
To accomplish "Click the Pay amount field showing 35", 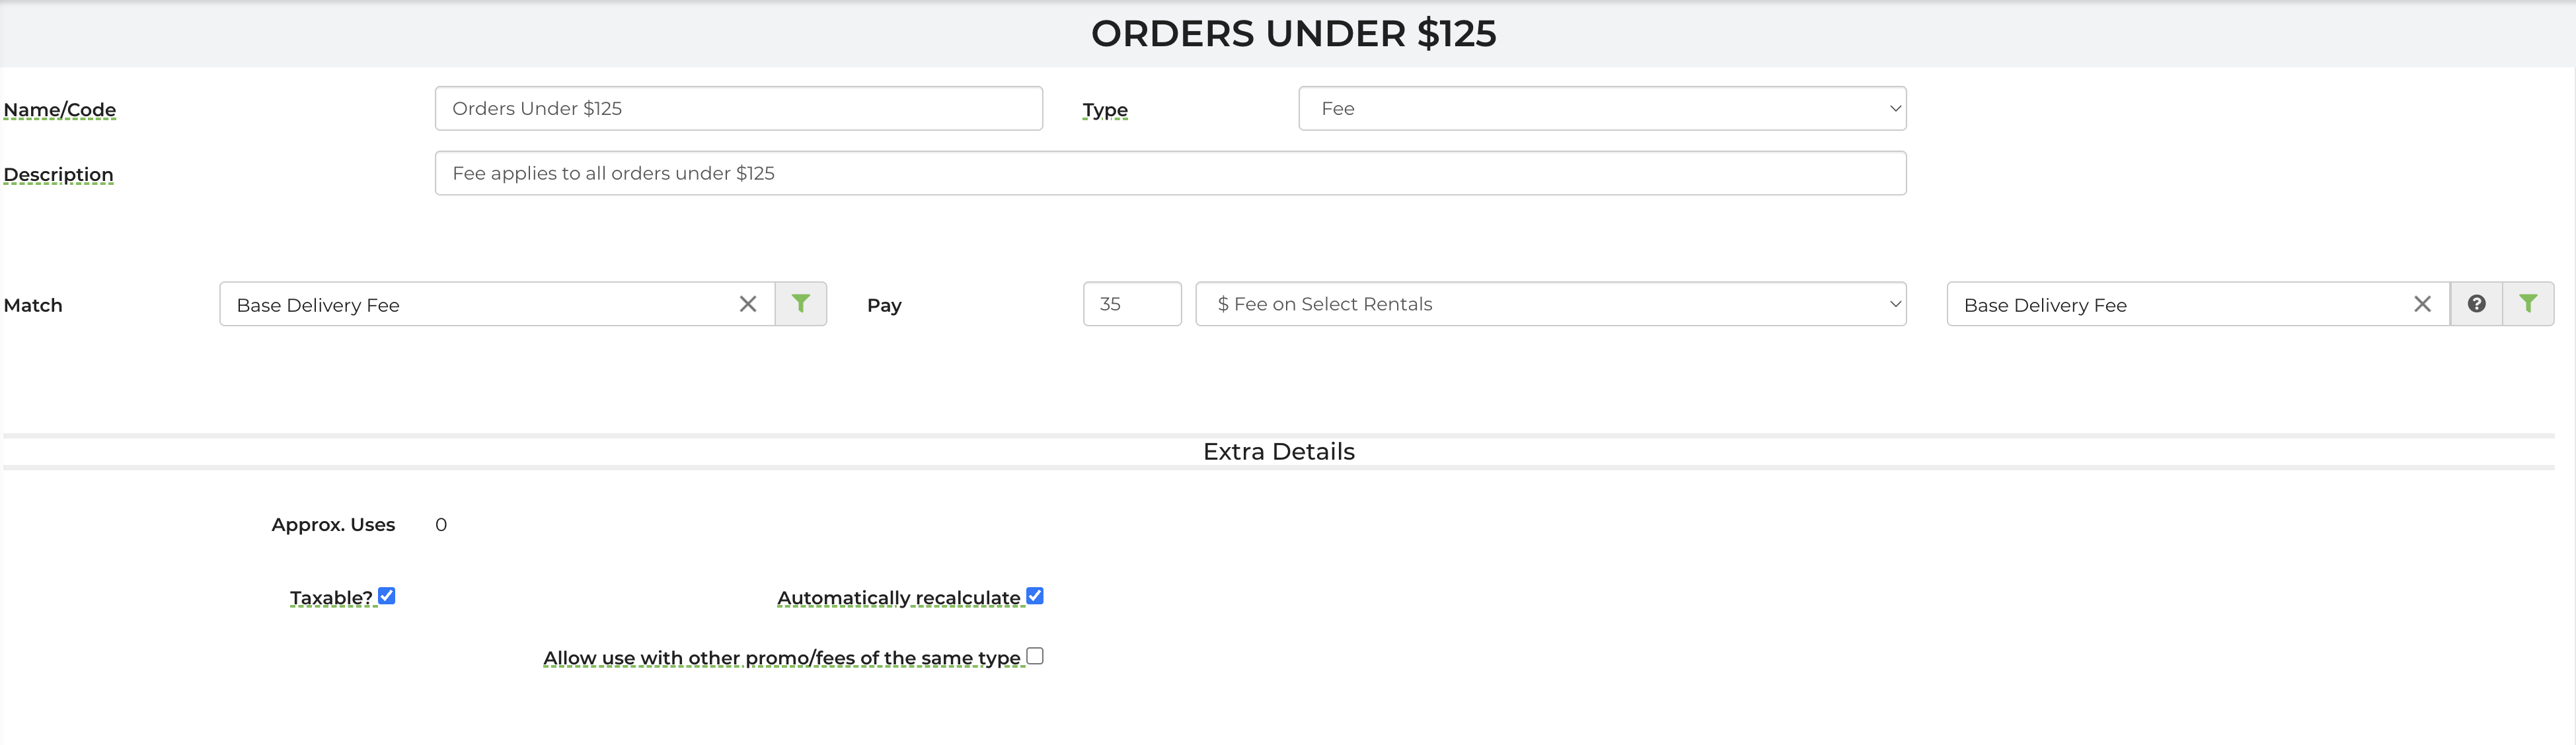I will click(x=1131, y=304).
